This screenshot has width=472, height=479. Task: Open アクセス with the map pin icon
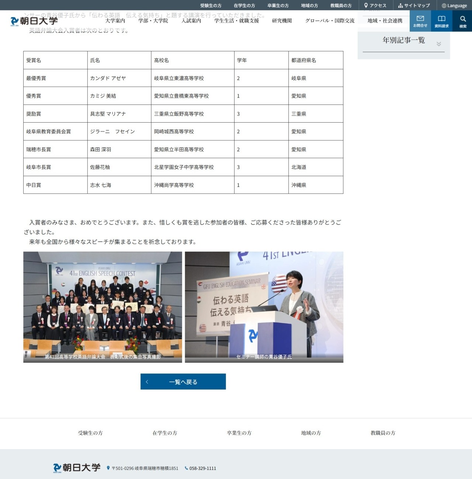(x=375, y=6)
